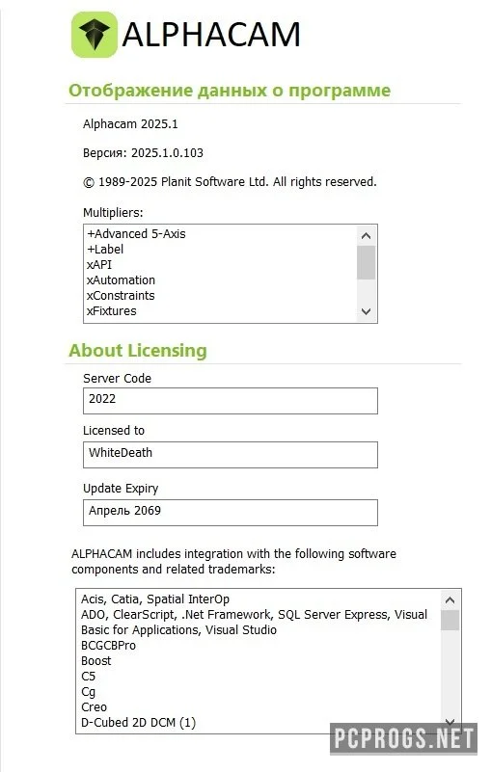
Task: Click the Licensed to text field
Action: pyautogui.click(x=231, y=455)
